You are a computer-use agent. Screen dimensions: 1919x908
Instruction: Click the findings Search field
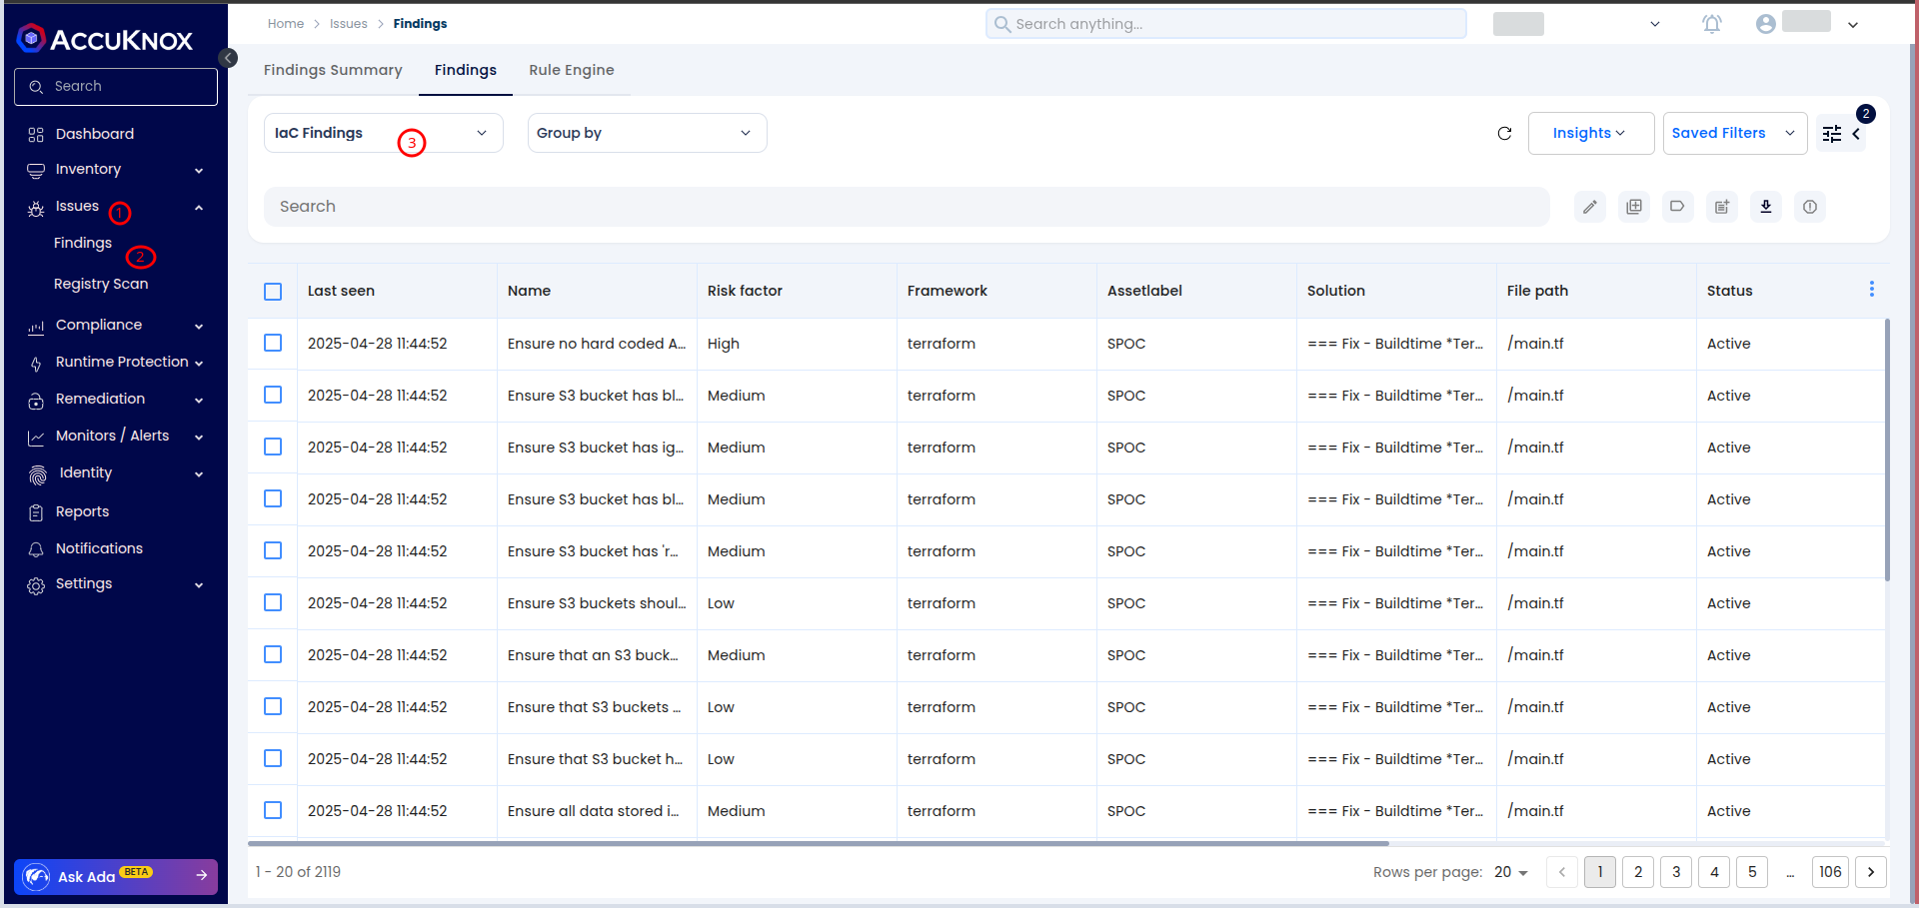click(907, 207)
